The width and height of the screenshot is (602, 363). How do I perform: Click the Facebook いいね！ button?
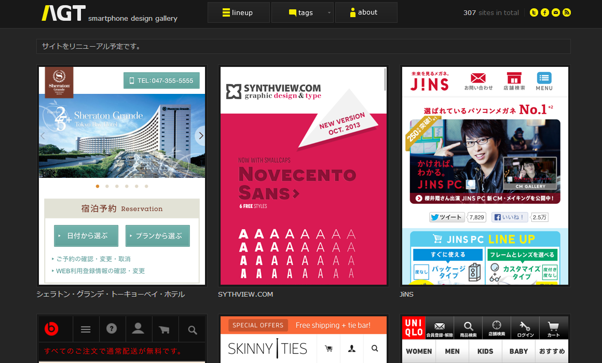(x=510, y=217)
